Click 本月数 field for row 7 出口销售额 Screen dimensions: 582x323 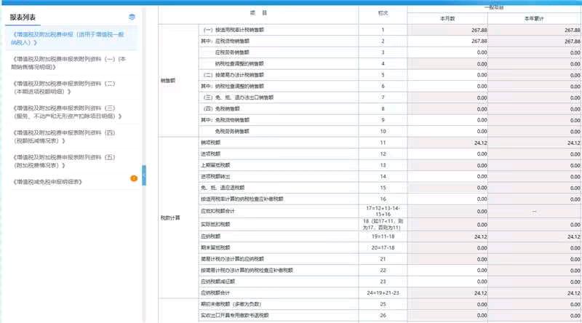[447, 97]
